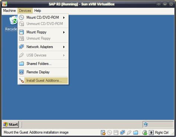Viewport: 176px width, 137px height.
Task: Click the guest Windows Start button
Action: coord(11,124)
